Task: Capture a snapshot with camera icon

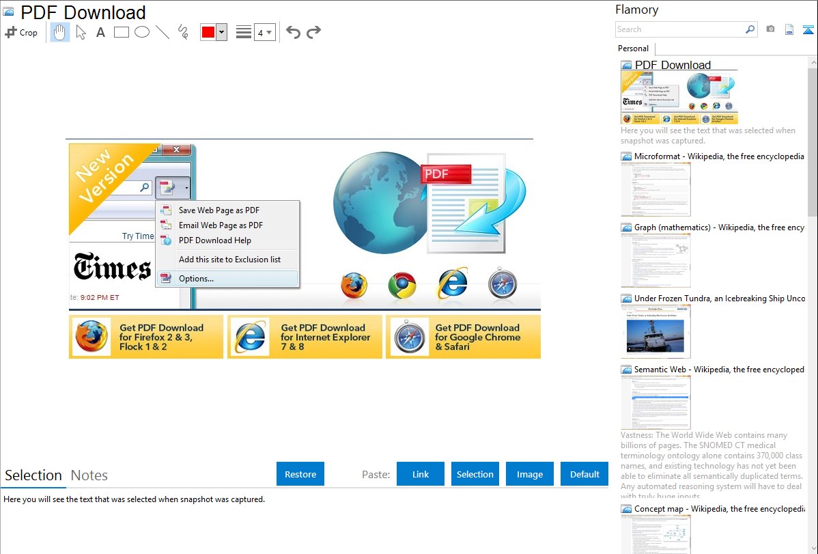Action: pos(770,29)
